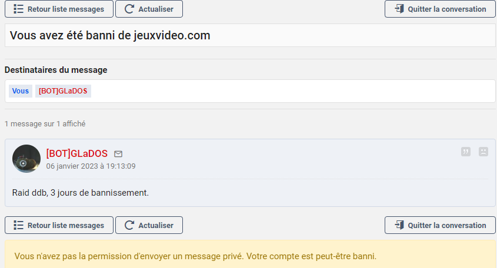497x268 pixels.
Task: Open the [BOT]GLaDOS author profile link
Action: coord(76,153)
